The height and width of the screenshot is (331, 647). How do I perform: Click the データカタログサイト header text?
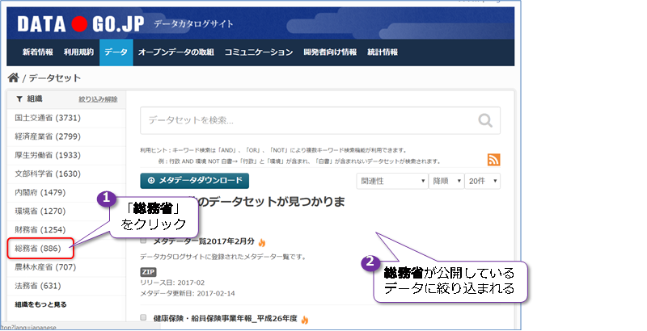[x=193, y=24]
